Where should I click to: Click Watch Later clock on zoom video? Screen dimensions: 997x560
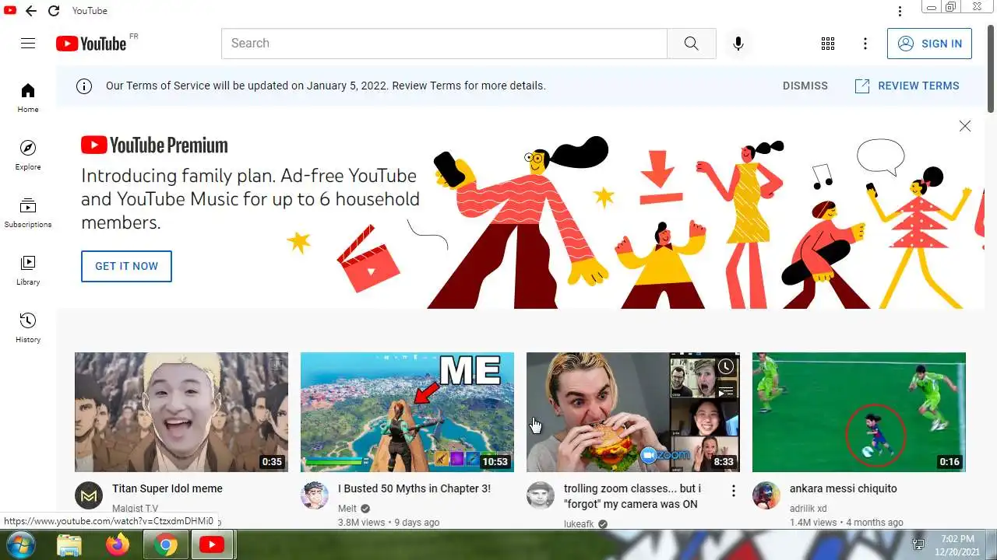pyautogui.click(x=726, y=366)
